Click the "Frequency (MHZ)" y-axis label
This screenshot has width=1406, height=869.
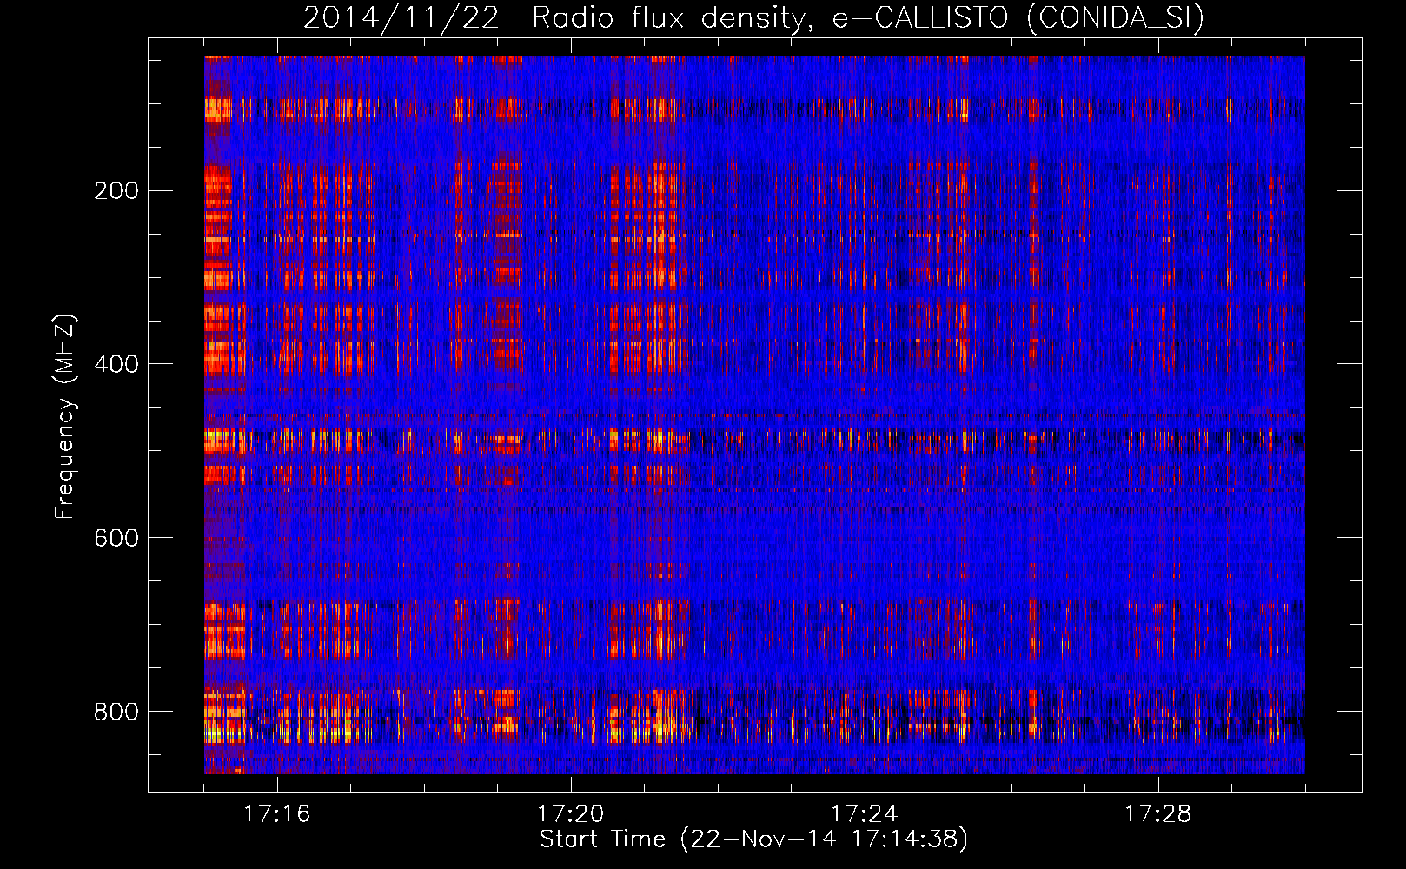pos(65,417)
